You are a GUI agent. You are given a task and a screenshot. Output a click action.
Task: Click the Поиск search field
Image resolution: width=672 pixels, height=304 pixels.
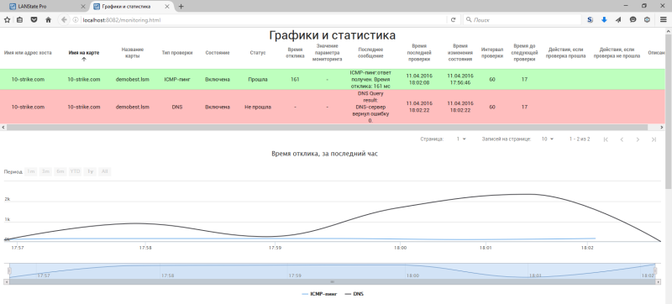tap(522, 19)
